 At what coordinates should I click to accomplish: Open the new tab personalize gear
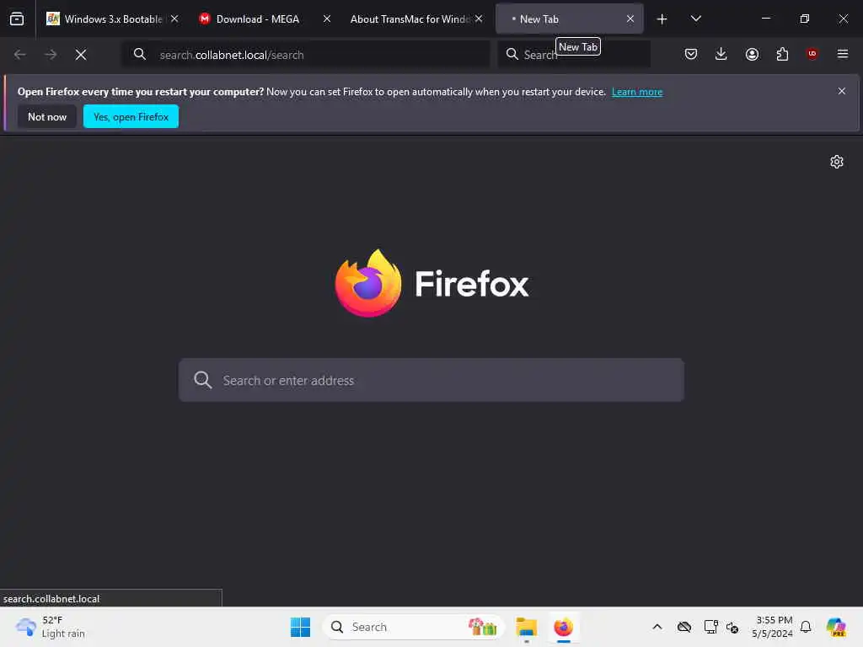pyautogui.click(x=837, y=162)
